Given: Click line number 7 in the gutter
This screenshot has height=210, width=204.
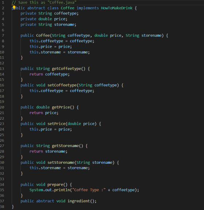Looking at the screenshot, I should pyautogui.click(x=3, y=36).
